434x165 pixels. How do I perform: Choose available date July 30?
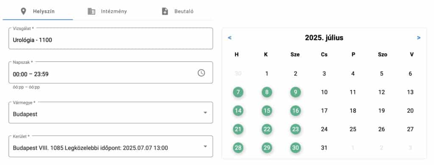(295, 148)
